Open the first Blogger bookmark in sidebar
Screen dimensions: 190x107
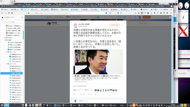tap(14, 26)
